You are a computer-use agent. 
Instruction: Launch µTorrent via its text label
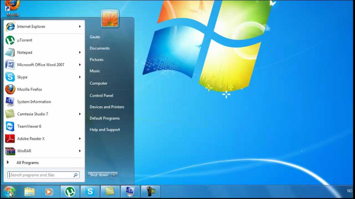(25, 40)
